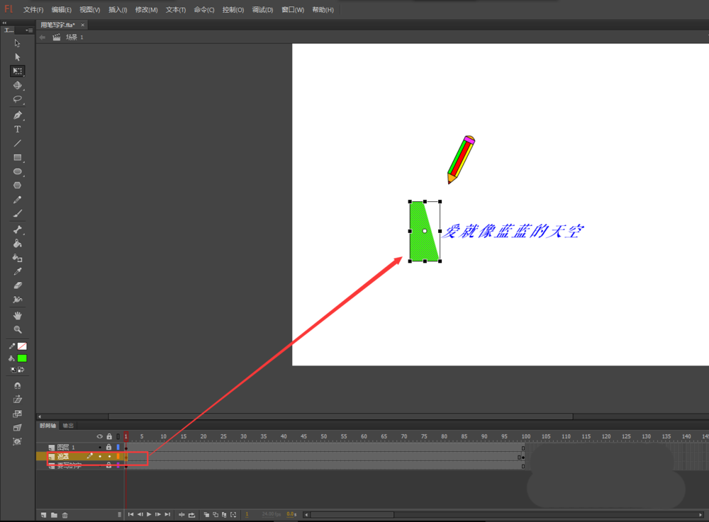Toggle show all layers as outlines

[x=118, y=437]
